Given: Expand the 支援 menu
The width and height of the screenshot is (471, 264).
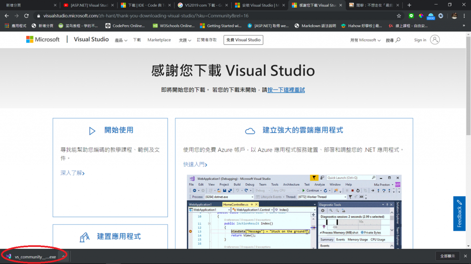Looking at the screenshot, I should point(185,40).
